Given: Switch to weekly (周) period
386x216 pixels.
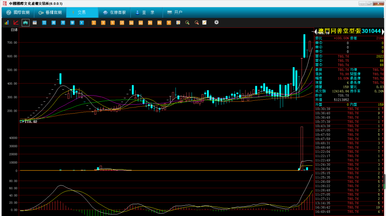Looking at the screenshot, I should click(x=53, y=22).
